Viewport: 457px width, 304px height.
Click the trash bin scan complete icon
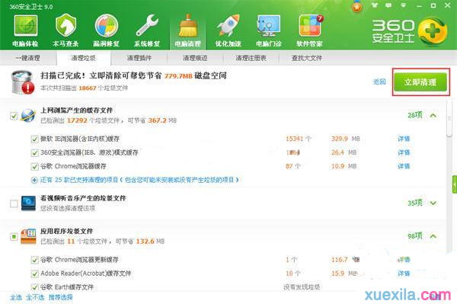click(x=22, y=82)
